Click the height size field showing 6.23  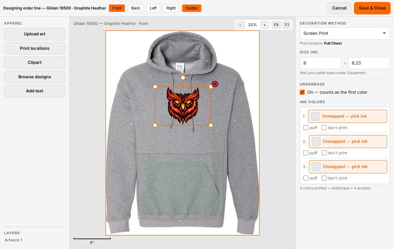tap(369, 63)
